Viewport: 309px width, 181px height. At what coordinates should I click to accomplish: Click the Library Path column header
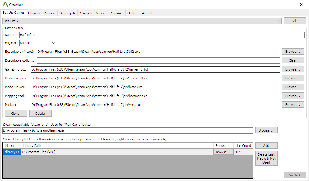point(117,146)
